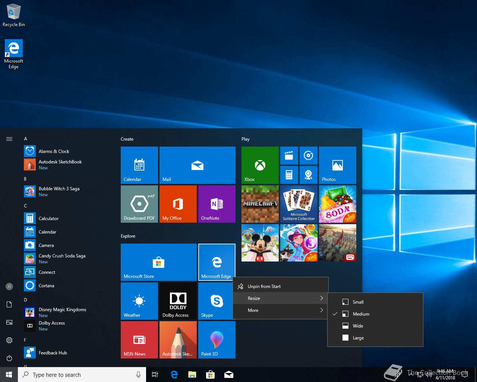The width and height of the screenshot is (477, 382).
Task: Open the Disney Mickey Mouse game tile
Action: (x=260, y=243)
